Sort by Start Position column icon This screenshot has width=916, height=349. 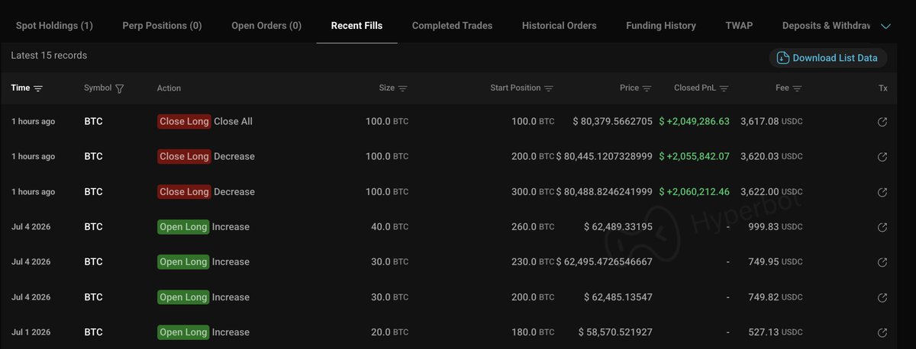(549, 88)
